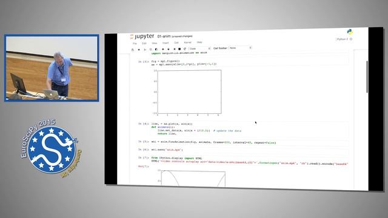Select the In [6] cell with ani.save
This screenshot has height=218, width=388.
click(250, 150)
